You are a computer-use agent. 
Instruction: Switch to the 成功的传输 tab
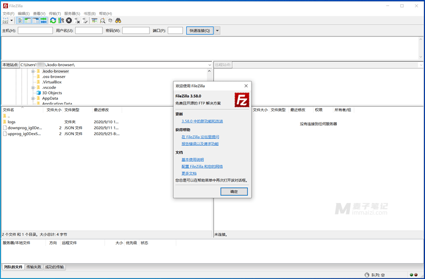pyautogui.click(x=54, y=267)
